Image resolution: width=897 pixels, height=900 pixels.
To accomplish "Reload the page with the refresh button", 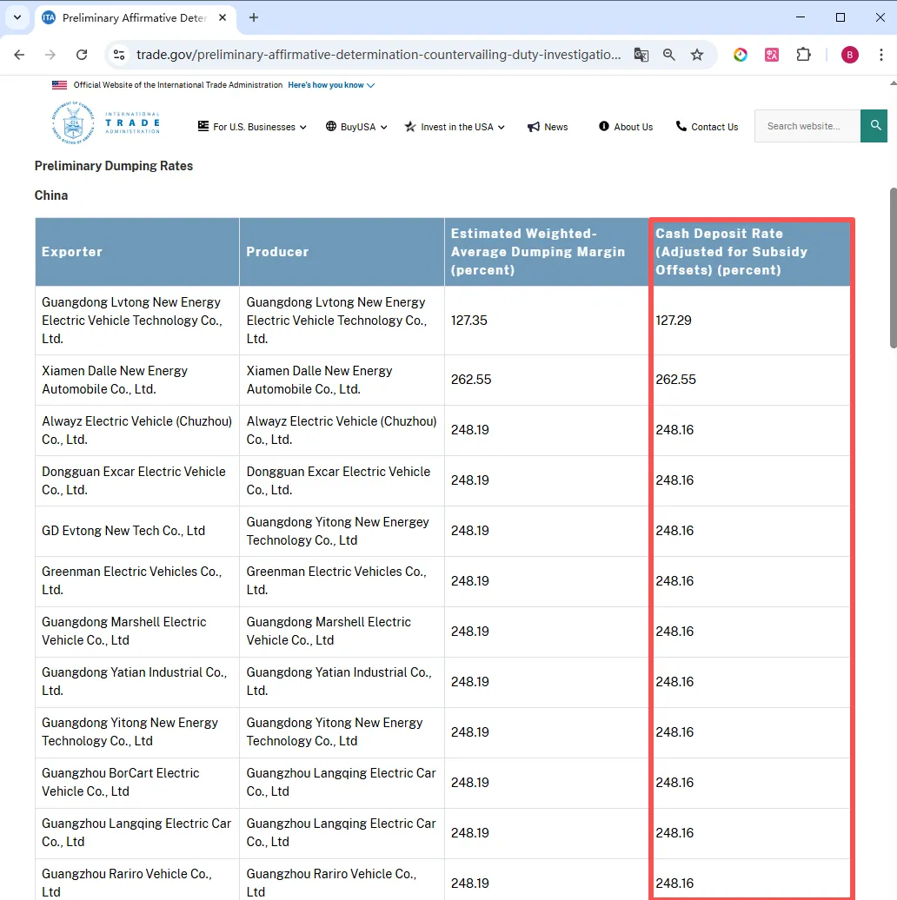I will click(x=82, y=55).
